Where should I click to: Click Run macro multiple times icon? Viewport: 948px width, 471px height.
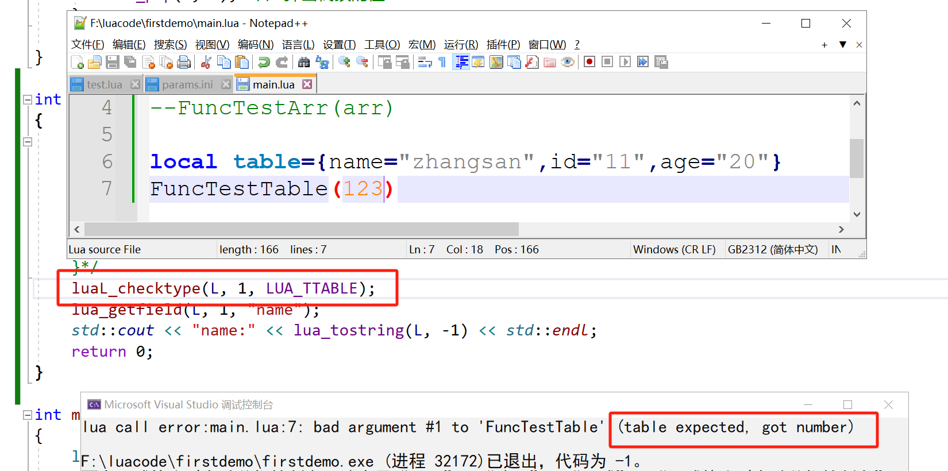click(x=643, y=62)
